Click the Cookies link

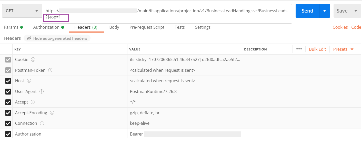click(340, 27)
